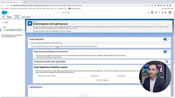Click the zoom magnifier in address bar
This screenshot has height=98, width=175.
tap(146, 5)
